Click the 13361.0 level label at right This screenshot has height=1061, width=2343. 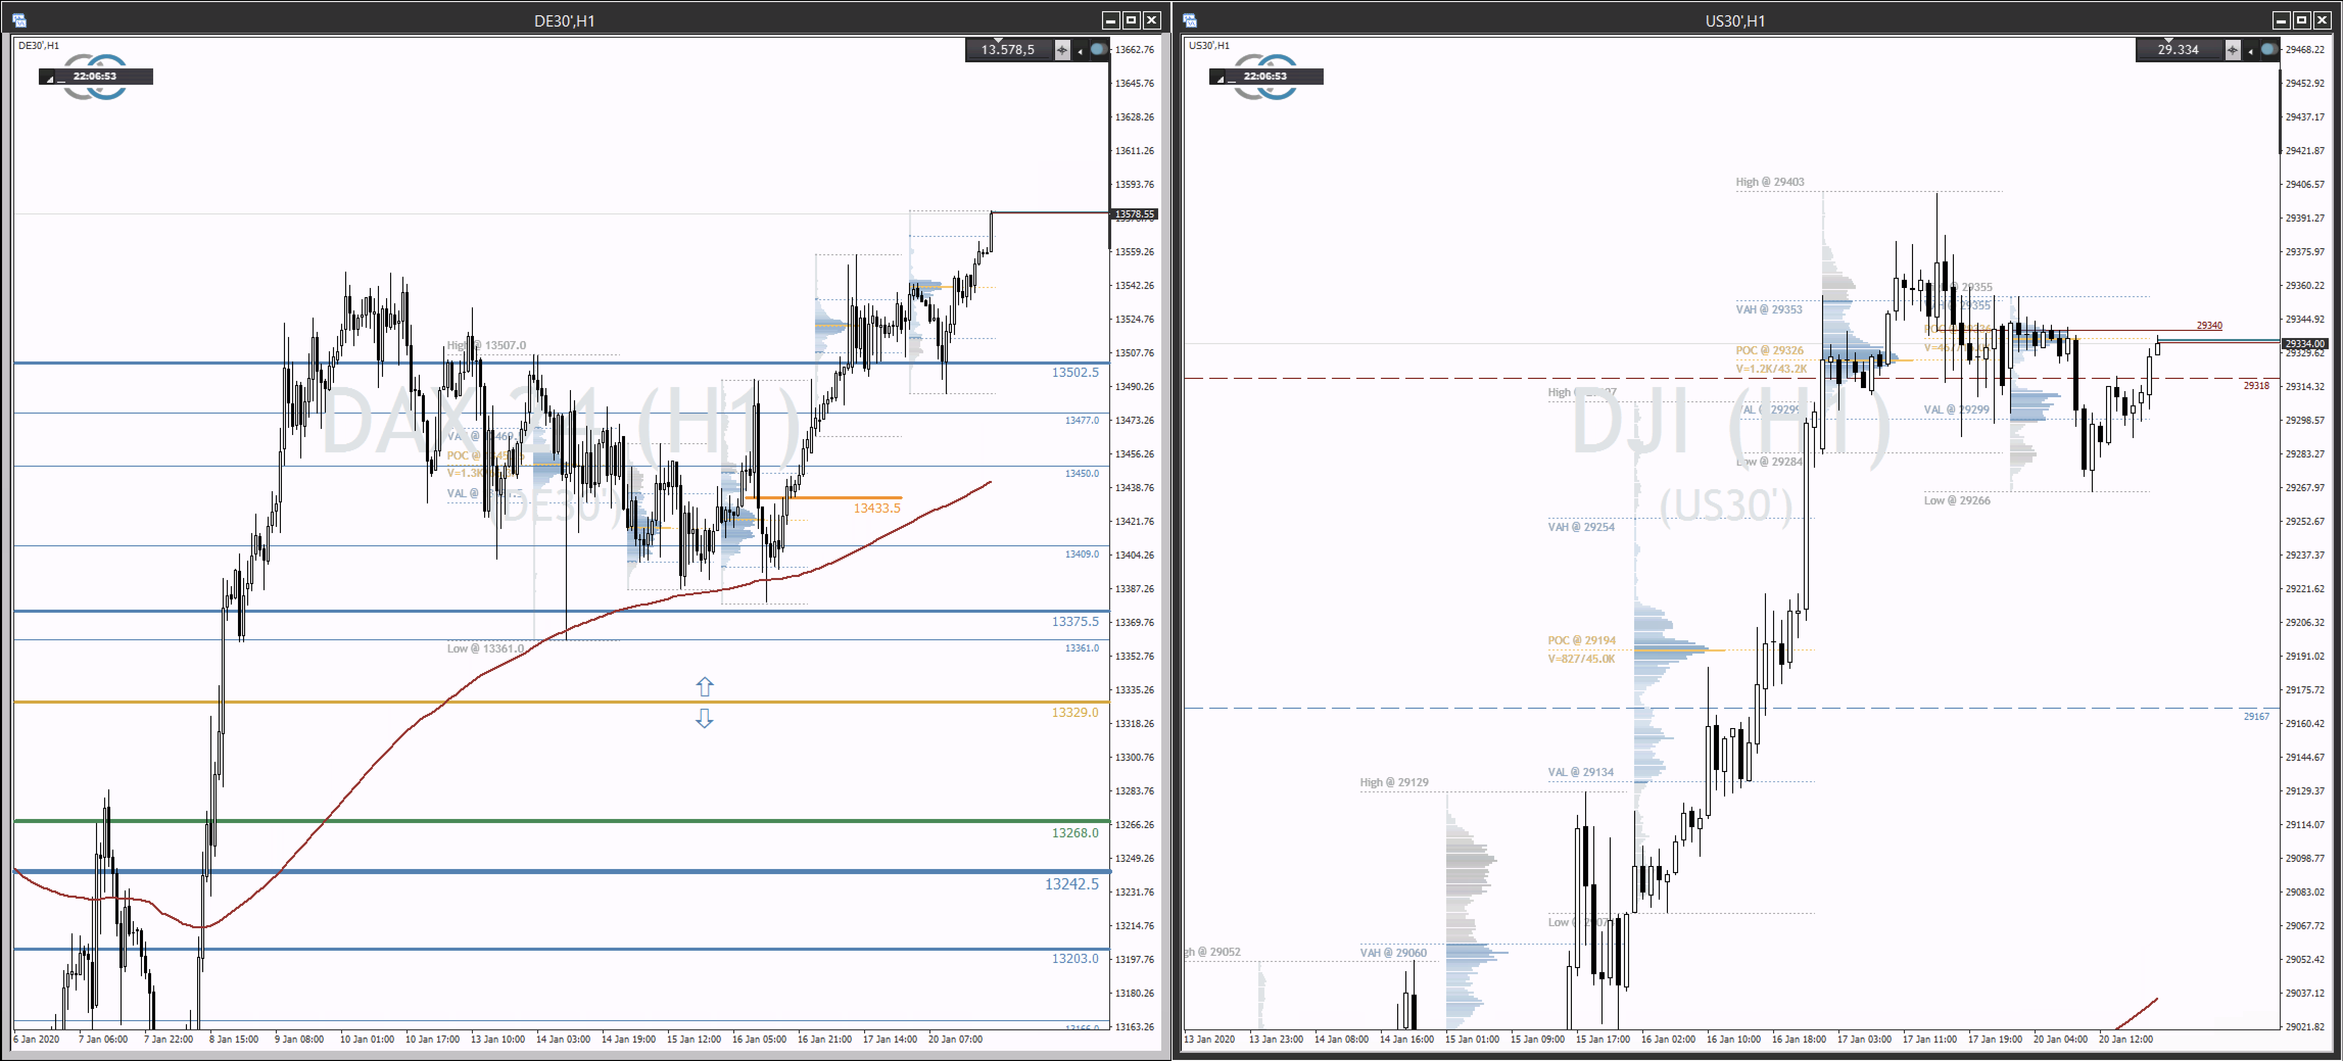(x=1082, y=648)
